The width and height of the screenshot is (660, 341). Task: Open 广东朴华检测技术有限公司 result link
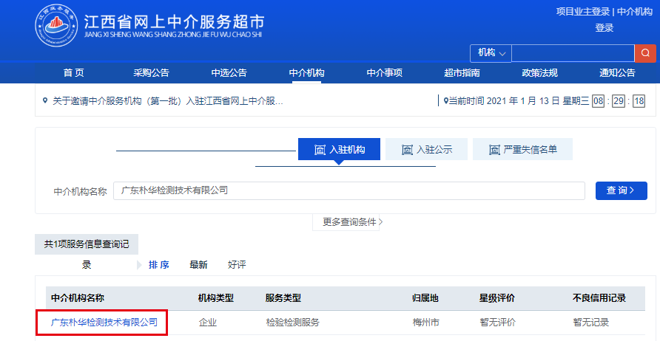(104, 323)
